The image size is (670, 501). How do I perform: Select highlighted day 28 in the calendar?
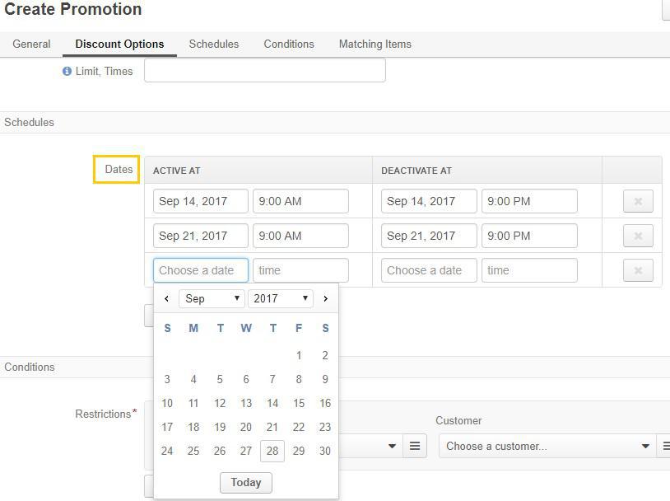coord(272,451)
